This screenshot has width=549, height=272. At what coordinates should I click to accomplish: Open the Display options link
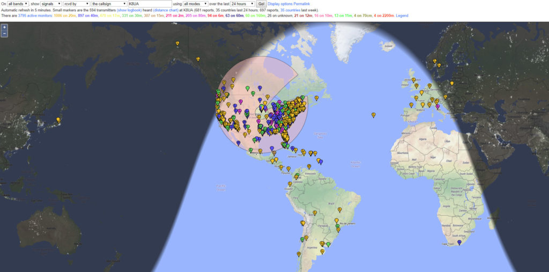coord(280,4)
